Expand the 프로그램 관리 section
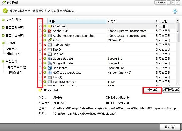182x131 pixels. [3, 28]
